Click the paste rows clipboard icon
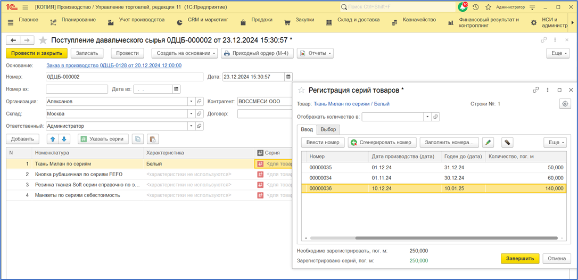Screen dimensions: 578x280 click(x=153, y=139)
